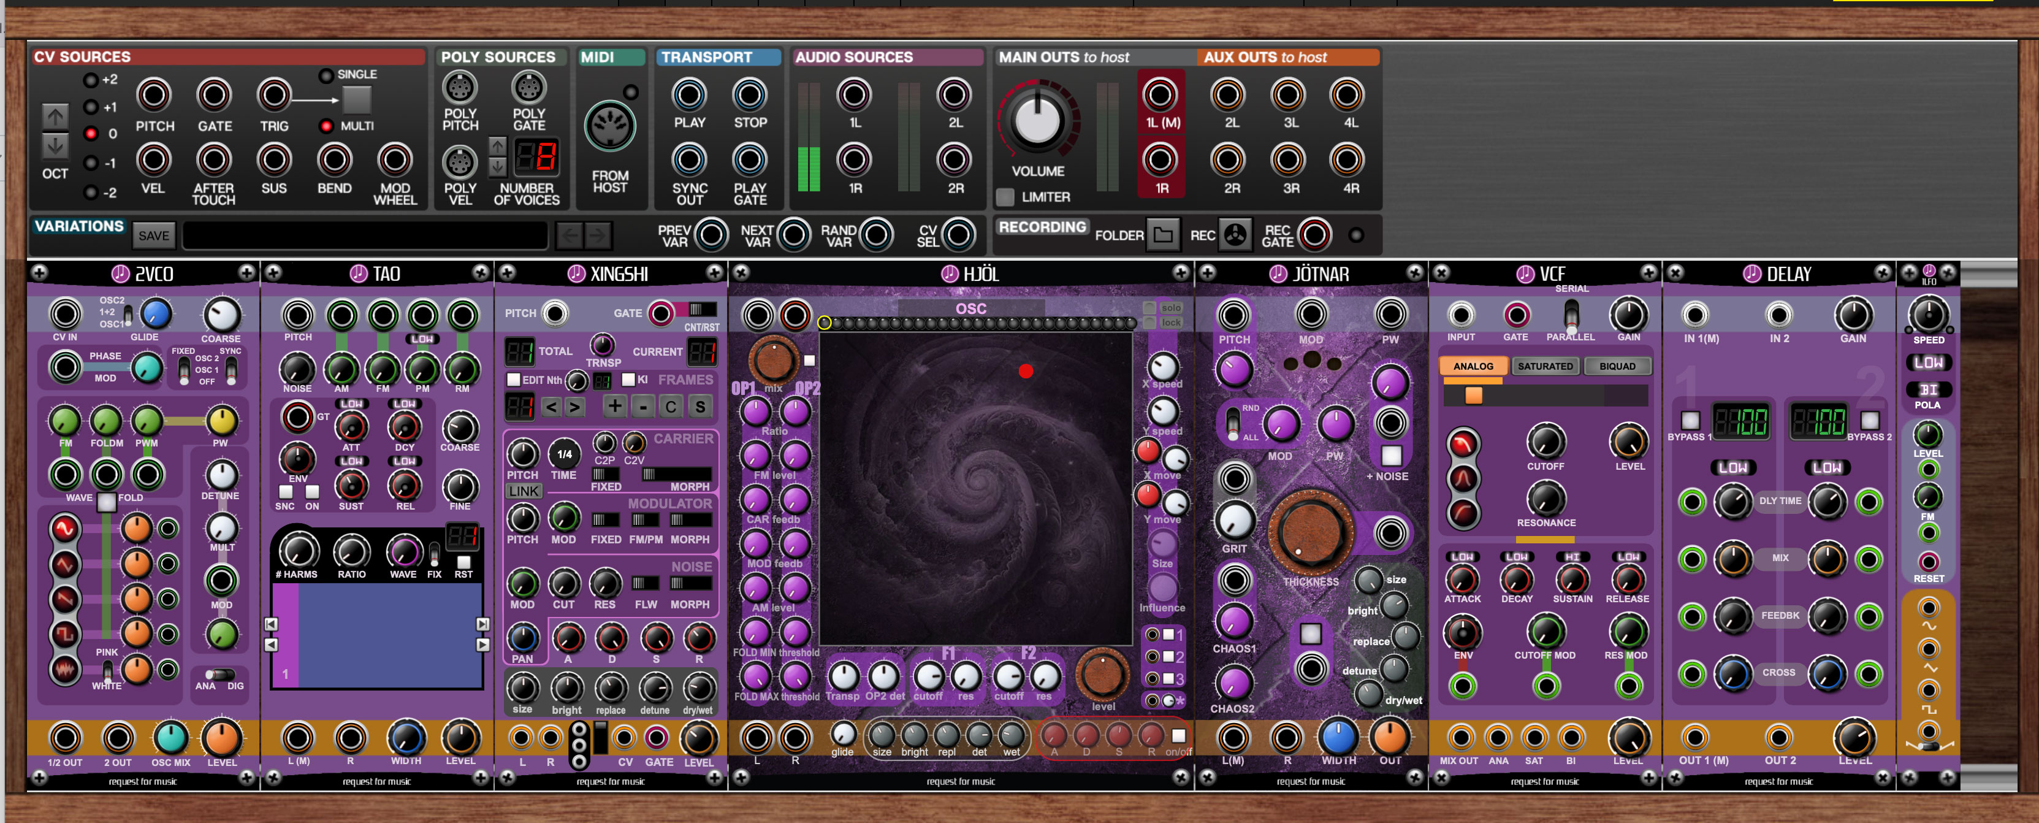Click the variation name input field
The image size is (2039, 823).
pyautogui.click(x=365, y=235)
